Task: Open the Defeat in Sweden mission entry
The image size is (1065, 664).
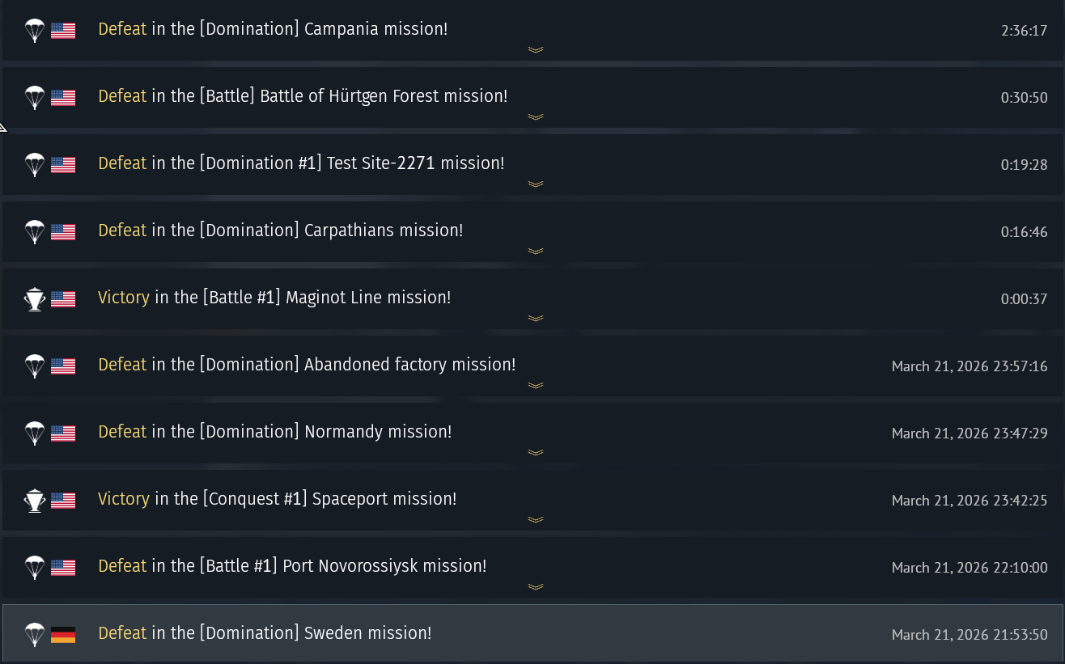Action: tap(265, 633)
